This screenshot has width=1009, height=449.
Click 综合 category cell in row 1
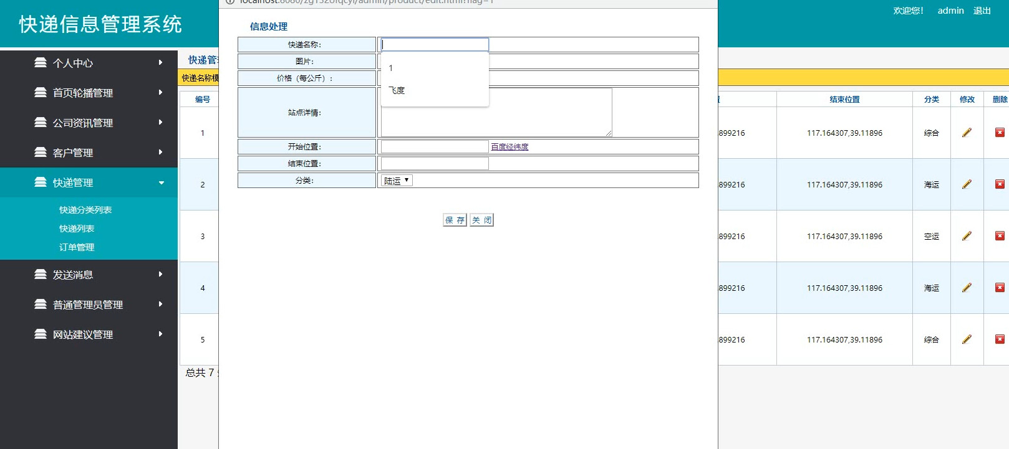tap(932, 133)
